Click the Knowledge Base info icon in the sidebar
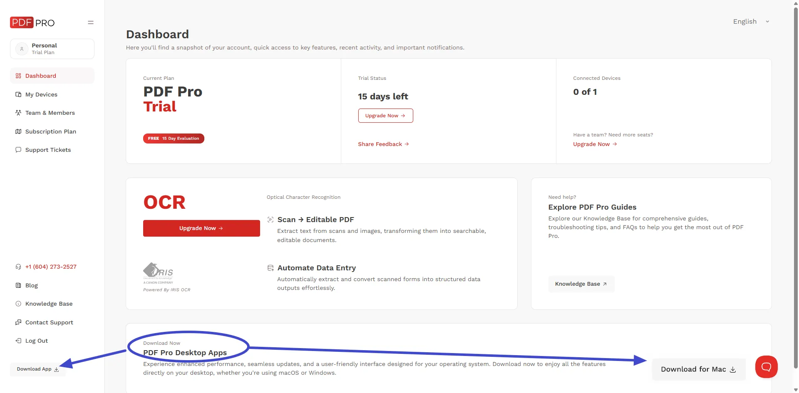The width and height of the screenshot is (799, 393). point(18,304)
